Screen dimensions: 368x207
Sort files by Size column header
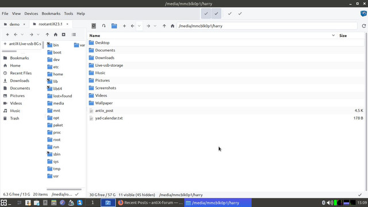pyautogui.click(x=343, y=36)
